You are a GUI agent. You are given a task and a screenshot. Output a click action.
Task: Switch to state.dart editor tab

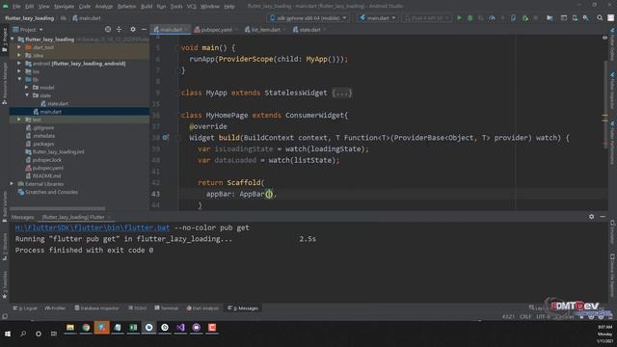(309, 30)
